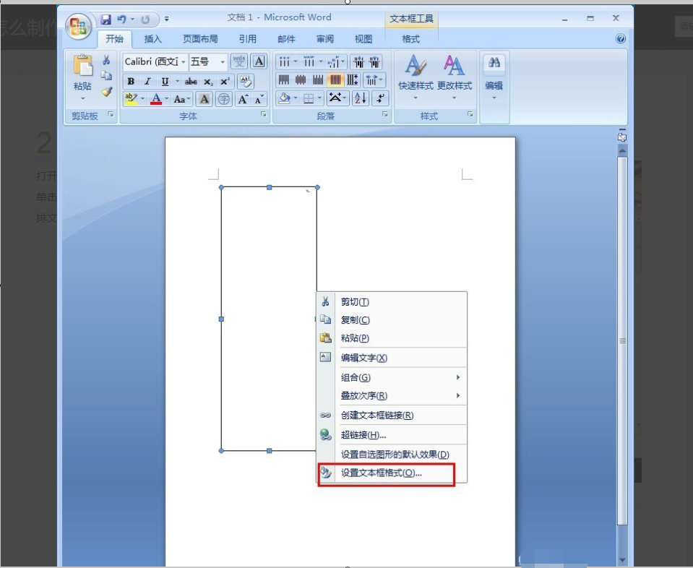The width and height of the screenshot is (693, 568).
Task: Toggle Italic formatting
Action: pos(147,82)
